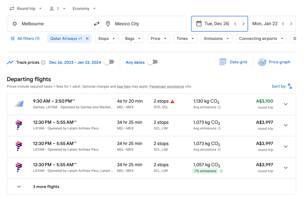Screen dimensions: 308x201
Task: Expand the Qantas A$3,100 flight details
Action: [285, 104]
